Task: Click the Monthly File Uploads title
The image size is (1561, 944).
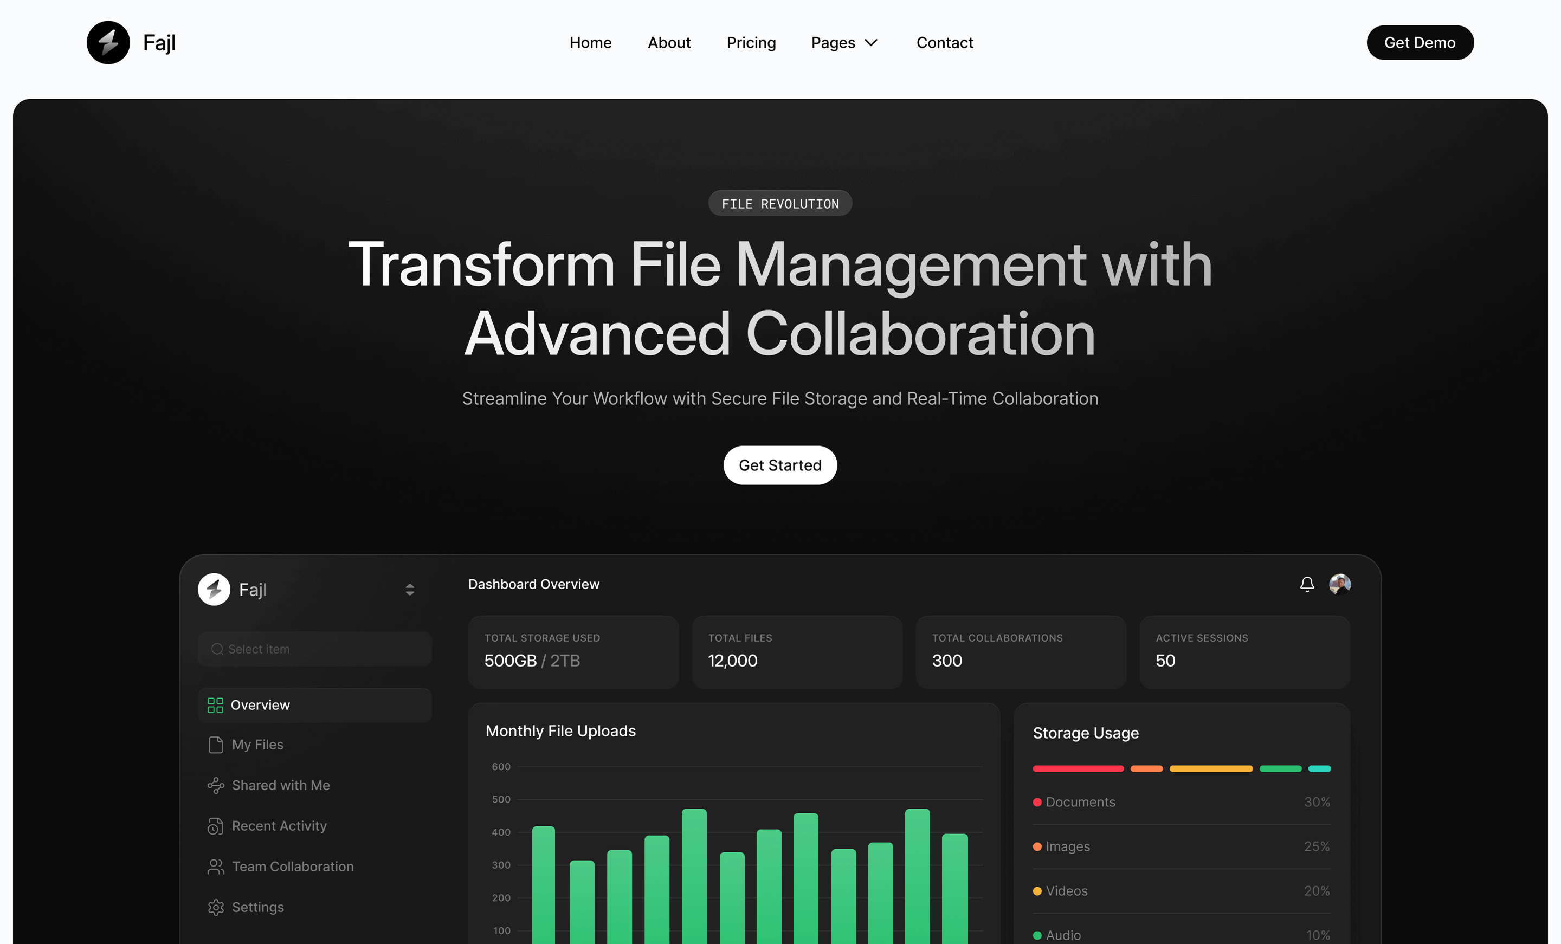Action: tap(560, 730)
